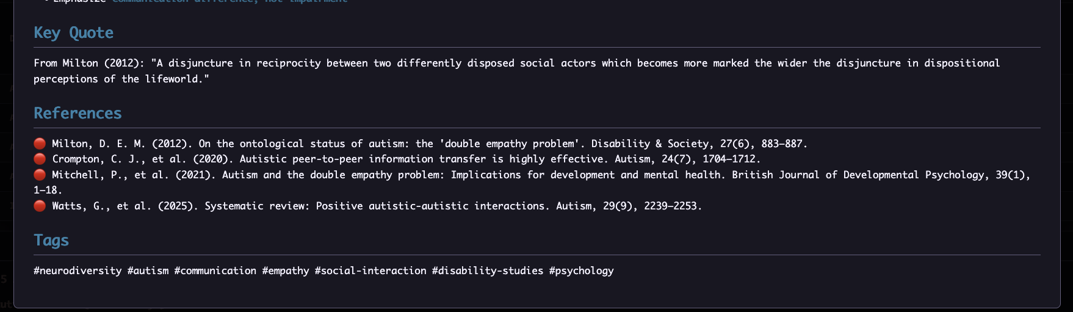The height and width of the screenshot is (312, 1073).
Task: Click the Key Quote heading
Action: [73, 33]
